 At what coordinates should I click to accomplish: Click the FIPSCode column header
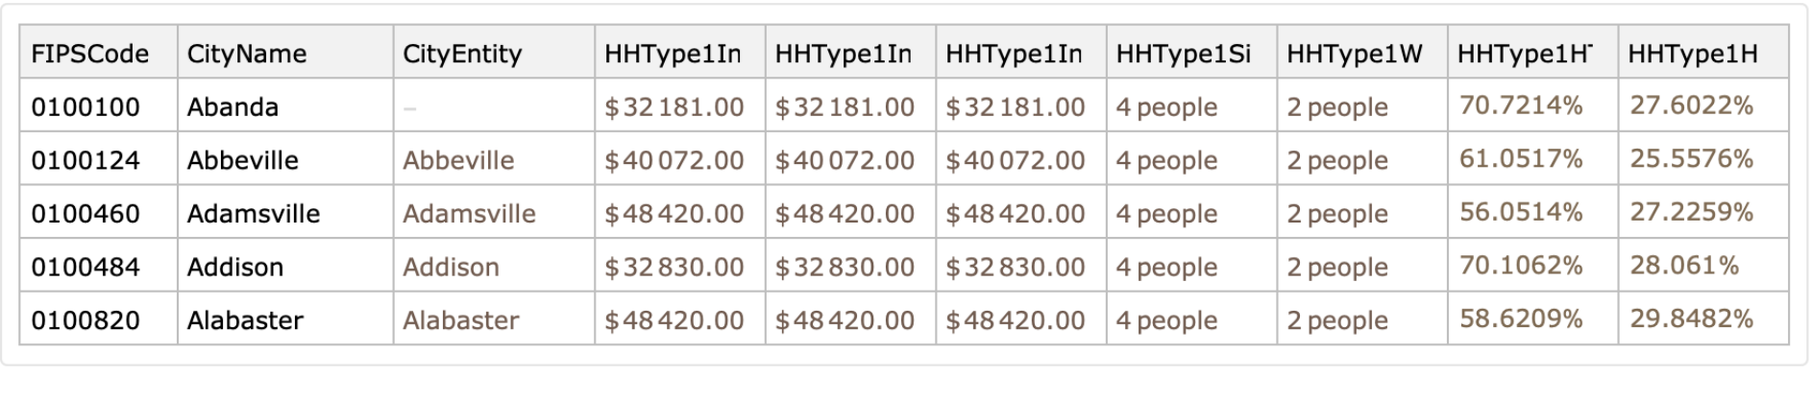pyautogui.click(x=89, y=54)
